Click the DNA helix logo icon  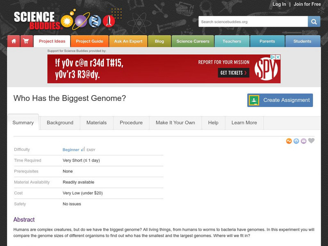click(x=95, y=21)
